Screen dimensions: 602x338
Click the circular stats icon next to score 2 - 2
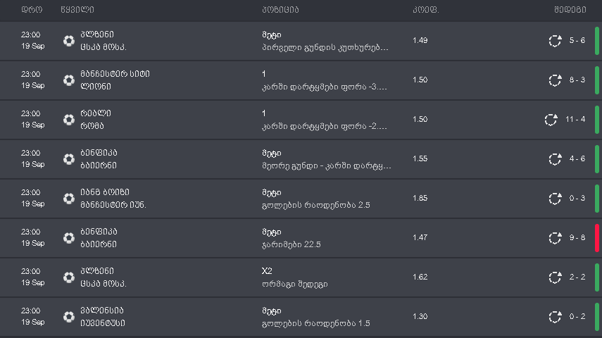tap(555, 277)
